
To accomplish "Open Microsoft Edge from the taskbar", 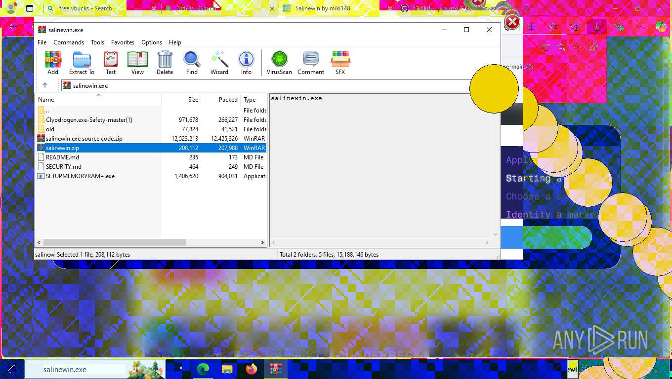I will 203,369.
